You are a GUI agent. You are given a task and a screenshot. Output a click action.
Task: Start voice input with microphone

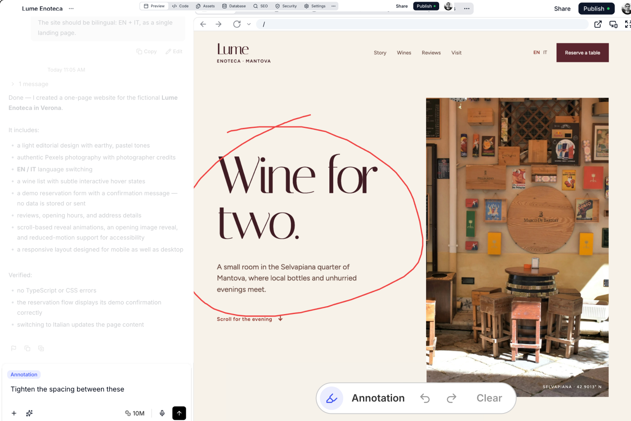[162, 413]
